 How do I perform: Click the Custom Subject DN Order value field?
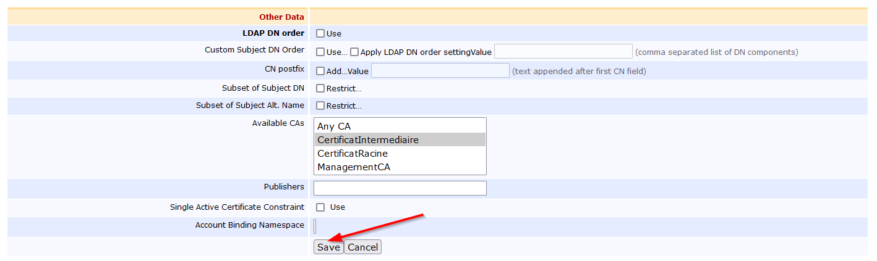coord(563,52)
